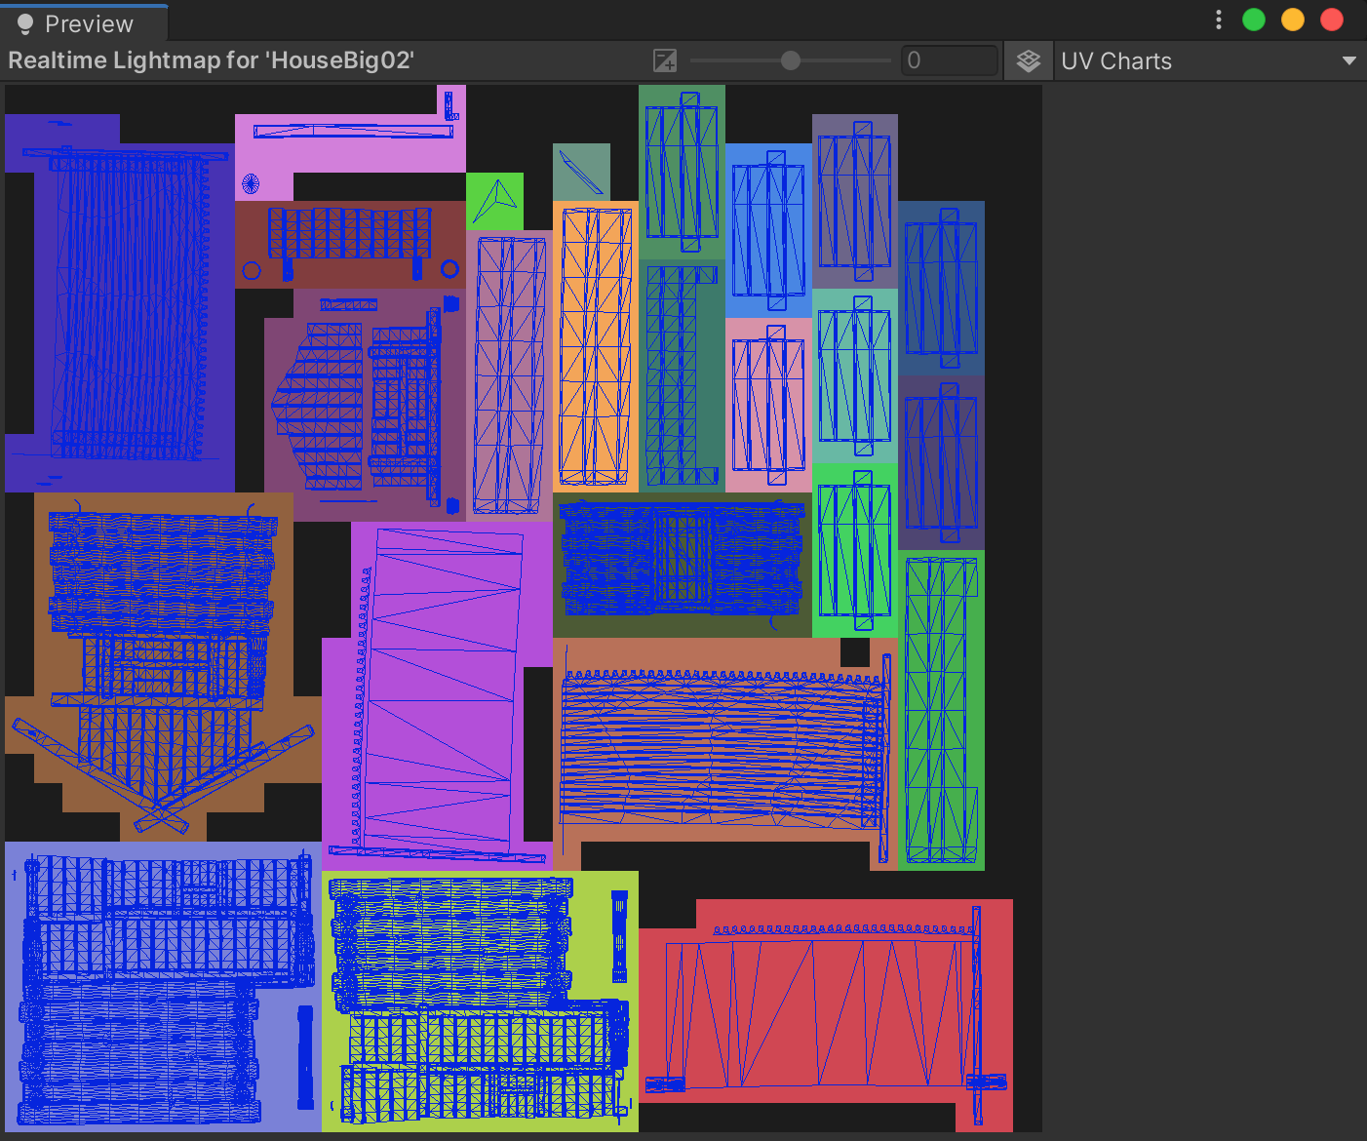Click the stacked layers icon beside UV Charts
Image resolution: width=1367 pixels, height=1141 pixels.
[1028, 61]
